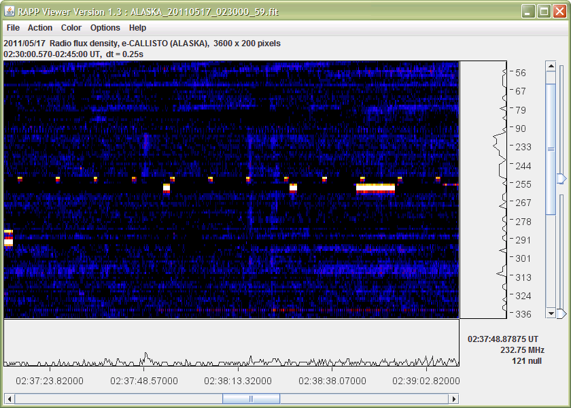This screenshot has width=571, height=408.
Task: Click the horizontal scrollbar left arrow
Action: [x=10, y=399]
